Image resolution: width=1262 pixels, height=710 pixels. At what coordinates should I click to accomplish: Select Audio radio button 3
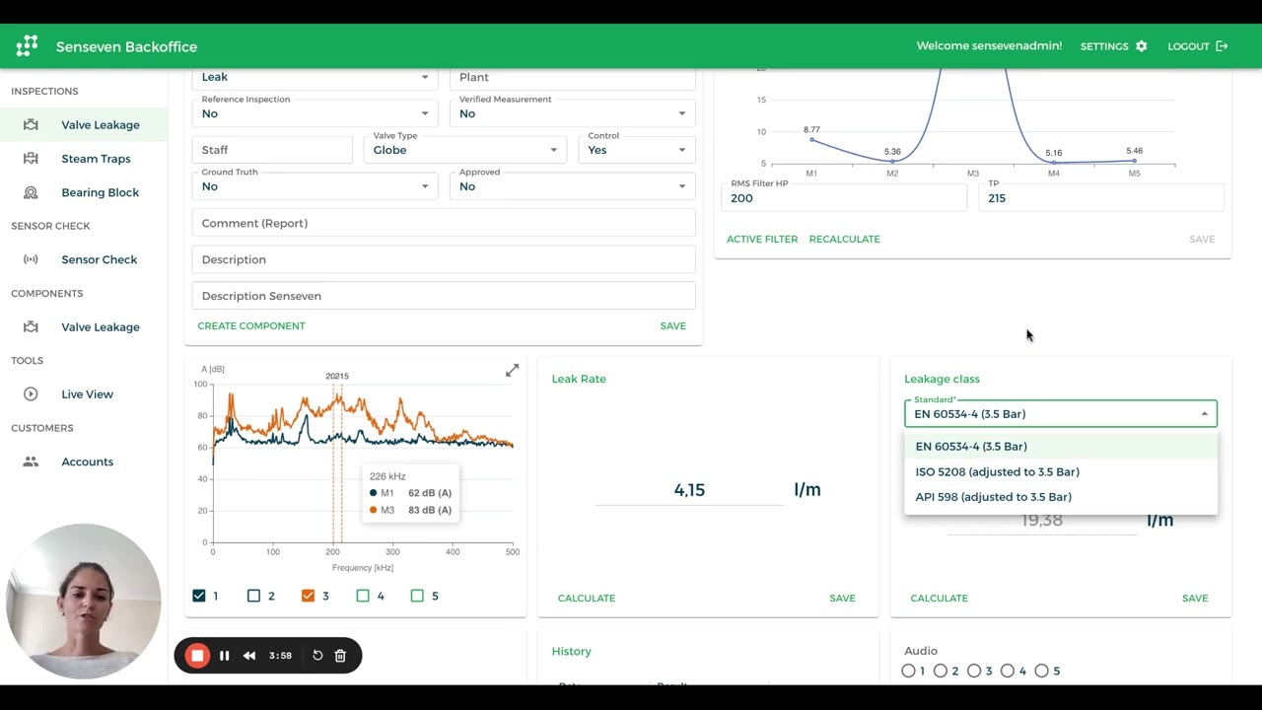(x=974, y=671)
